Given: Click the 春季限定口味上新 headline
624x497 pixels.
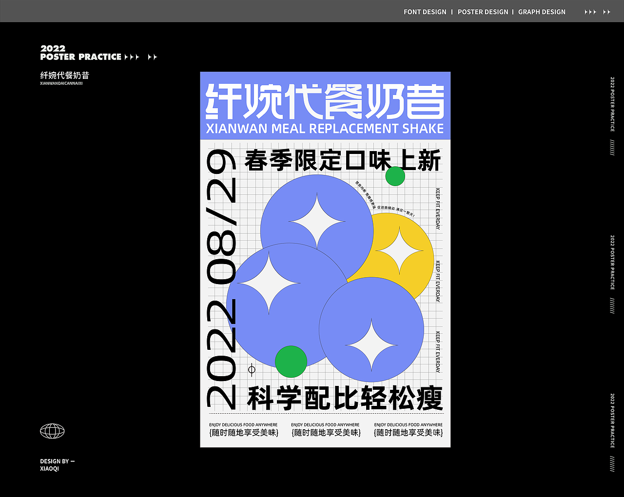Looking at the screenshot, I should coord(343,160).
